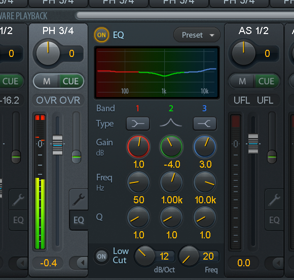Click the AS 1/2 fader value 0.0
The height and width of the screenshot is (280, 294).
244,263
